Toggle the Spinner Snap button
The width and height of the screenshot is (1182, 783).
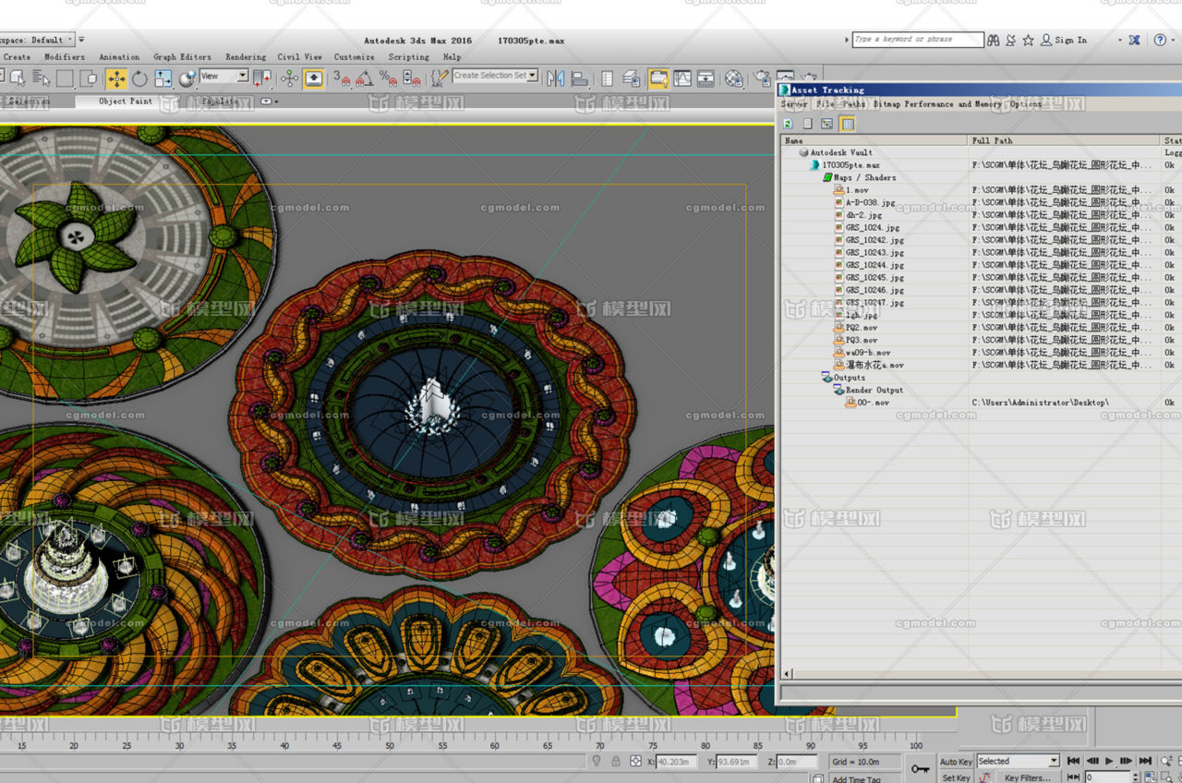pyautogui.click(x=411, y=78)
